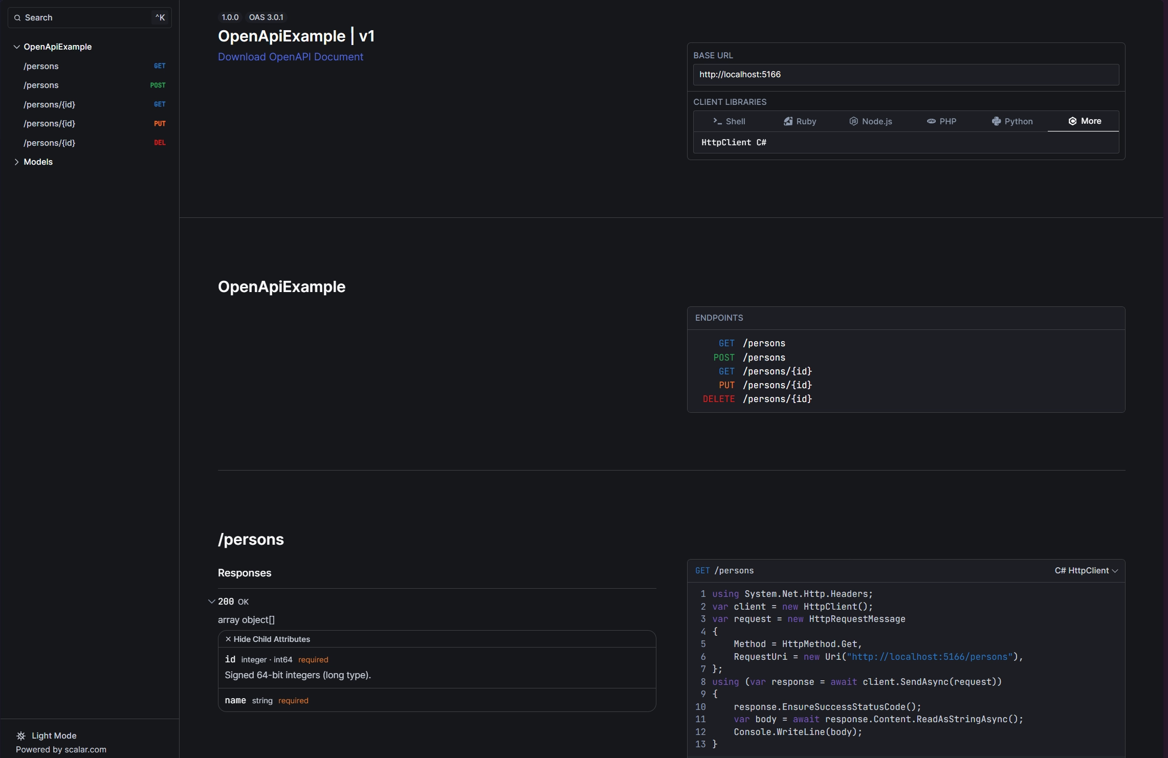Click the X icon beside Hide Child Attributes
Viewport: 1168px width, 758px height.
(x=228, y=639)
